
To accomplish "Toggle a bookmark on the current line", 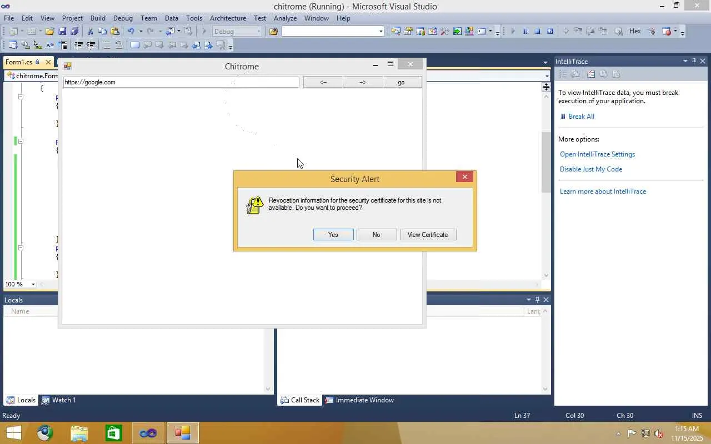I will (134, 46).
